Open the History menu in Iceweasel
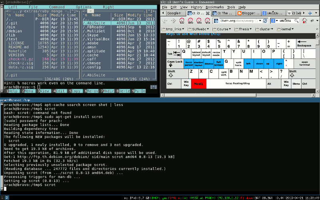Screen dimensions: 320x200 click(196, 7)
